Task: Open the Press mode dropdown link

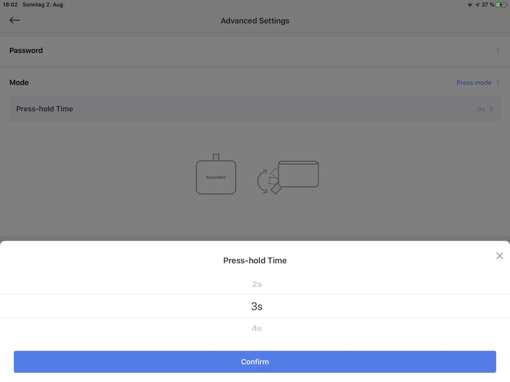Action: 474,83
